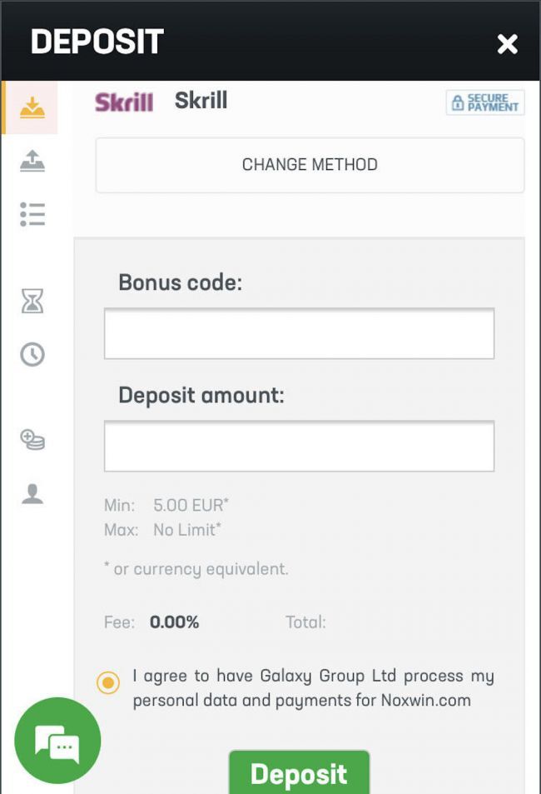Viewport: 541px width, 794px height.
Task: Click the Secure Payment lock badge
Action: pyautogui.click(x=485, y=102)
